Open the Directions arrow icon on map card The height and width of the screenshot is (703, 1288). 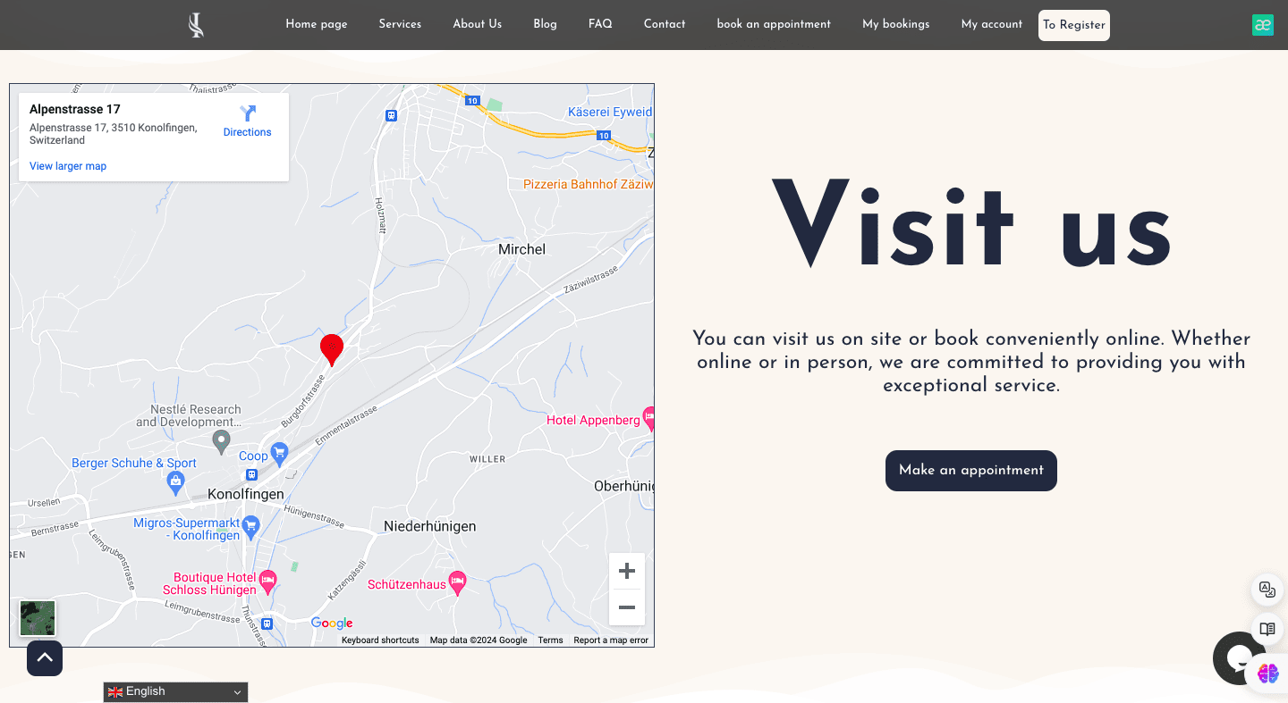tap(248, 113)
